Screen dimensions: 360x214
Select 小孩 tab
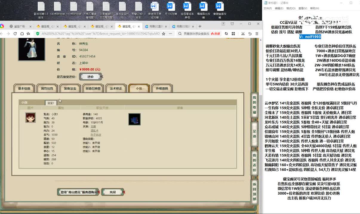(x=139, y=88)
